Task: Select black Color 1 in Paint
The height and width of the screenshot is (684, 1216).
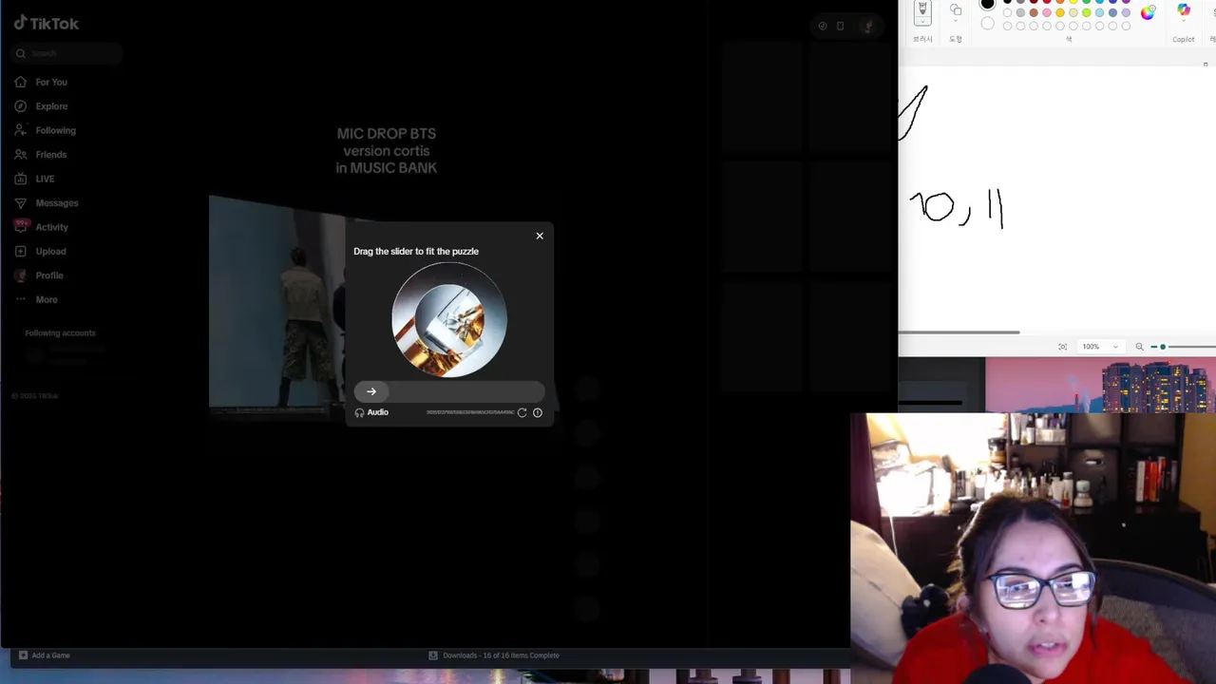Action: pos(987,3)
